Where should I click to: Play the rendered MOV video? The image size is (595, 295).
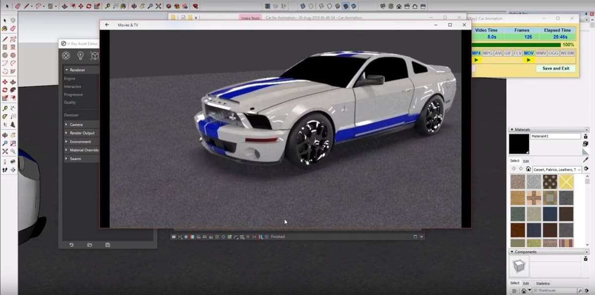529,60
